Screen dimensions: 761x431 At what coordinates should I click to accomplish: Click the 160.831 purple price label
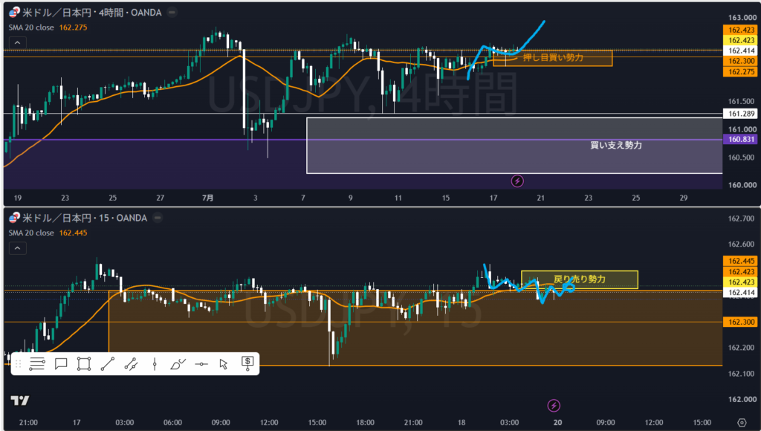click(x=741, y=139)
